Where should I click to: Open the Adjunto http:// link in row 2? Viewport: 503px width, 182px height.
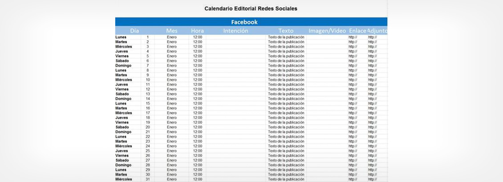point(373,42)
